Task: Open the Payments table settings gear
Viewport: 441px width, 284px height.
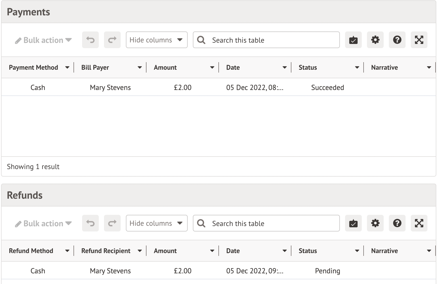Action: [375, 40]
